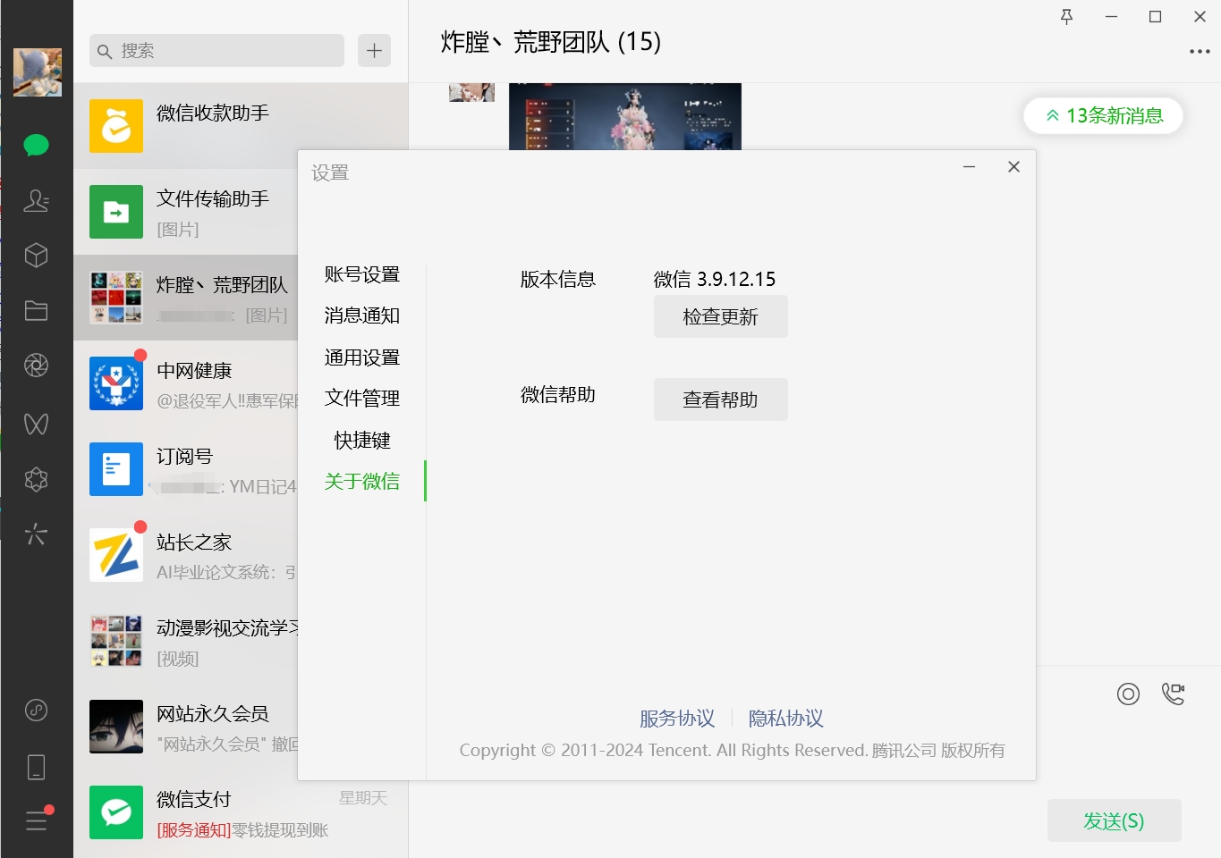Click the plus button to start chat

(x=374, y=51)
